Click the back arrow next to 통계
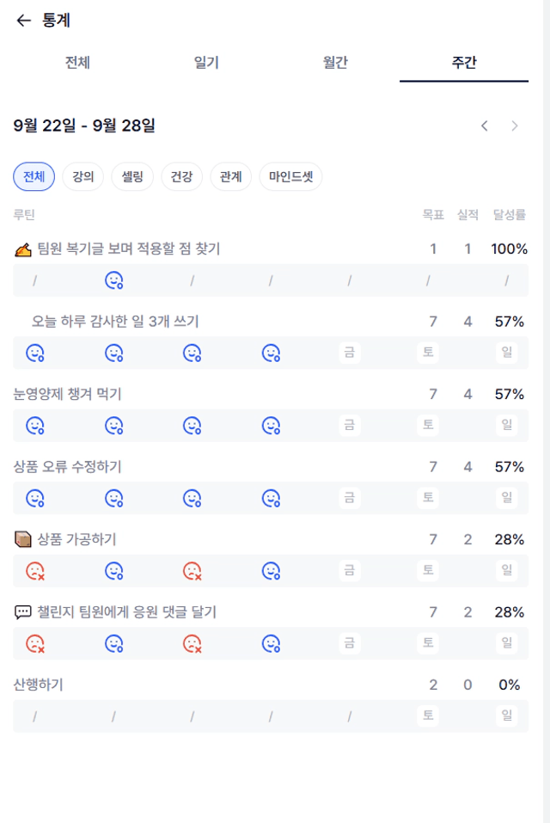The image size is (550, 823). pyautogui.click(x=23, y=21)
